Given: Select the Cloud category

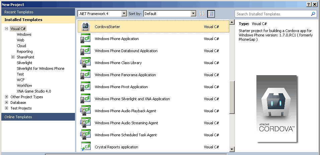Looking at the screenshot, I should pos(21,46).
